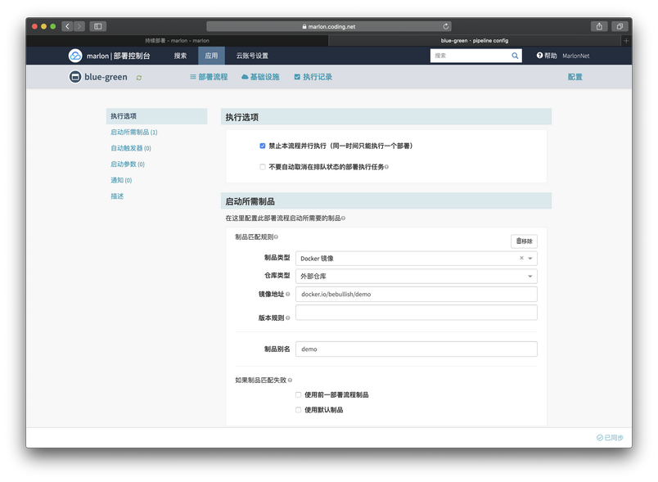Open the 仓库类型 dropdown

530,277
